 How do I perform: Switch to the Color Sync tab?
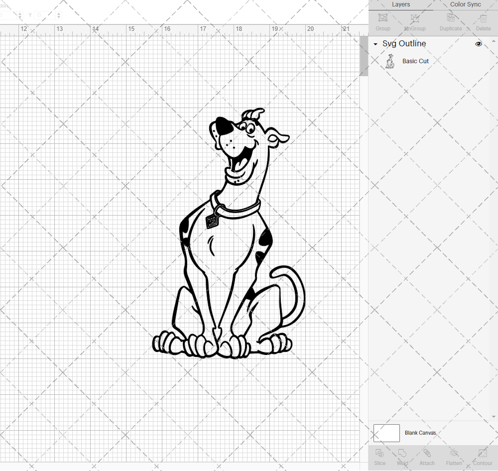[465, 4]
